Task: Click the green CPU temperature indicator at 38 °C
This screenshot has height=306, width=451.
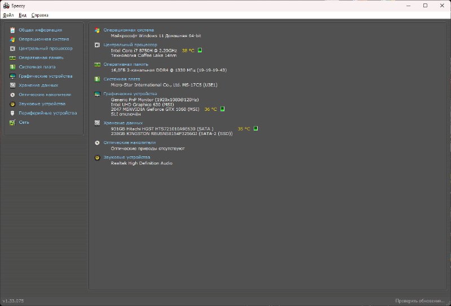Action: tap(200, 50)
